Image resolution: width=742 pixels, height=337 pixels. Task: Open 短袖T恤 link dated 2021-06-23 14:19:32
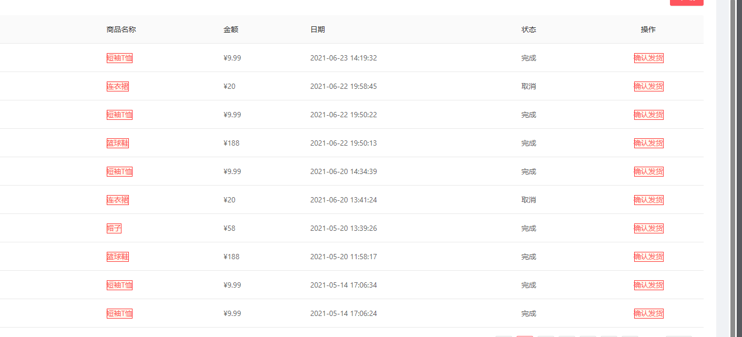coord(119,58)
